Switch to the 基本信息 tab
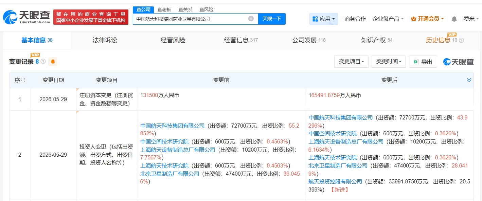Screen dimensions: 482x201 coord(37,40)
